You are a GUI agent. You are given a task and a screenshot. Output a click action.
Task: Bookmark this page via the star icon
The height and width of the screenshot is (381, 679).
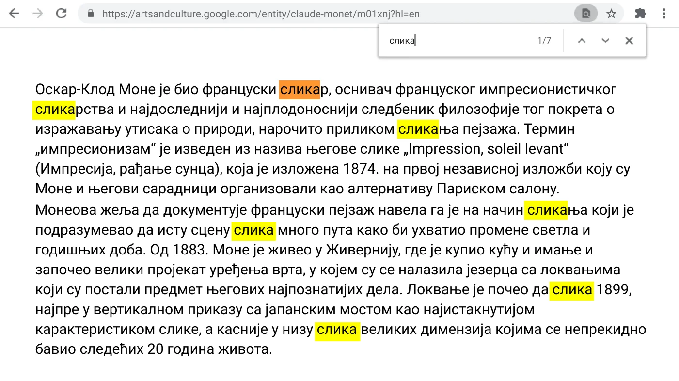[611, 13]
